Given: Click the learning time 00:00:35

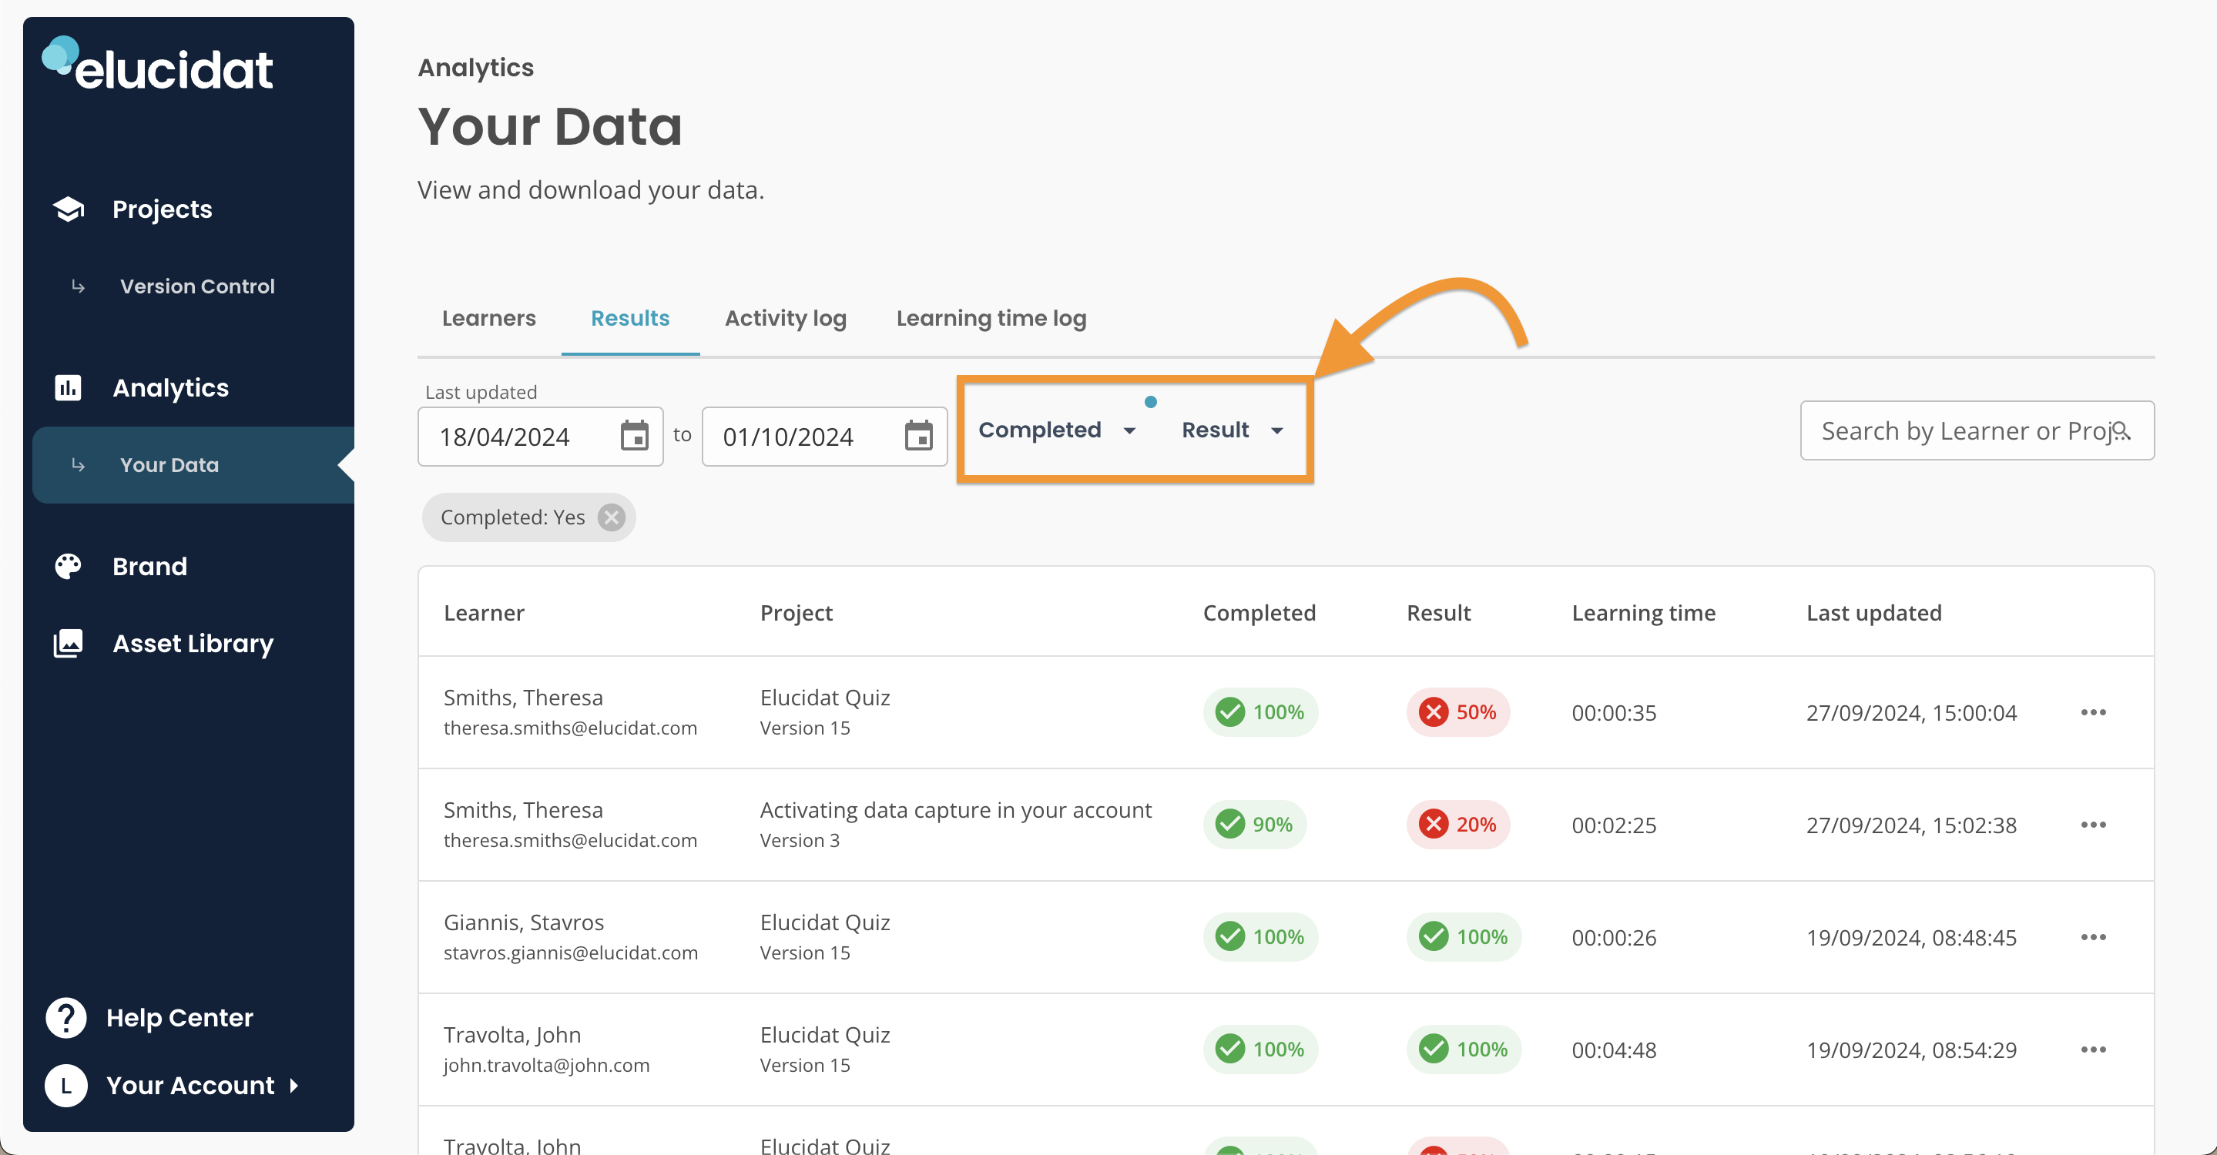Looking at the screenshot, I should pyautogui.click(x=1614, y=712).
